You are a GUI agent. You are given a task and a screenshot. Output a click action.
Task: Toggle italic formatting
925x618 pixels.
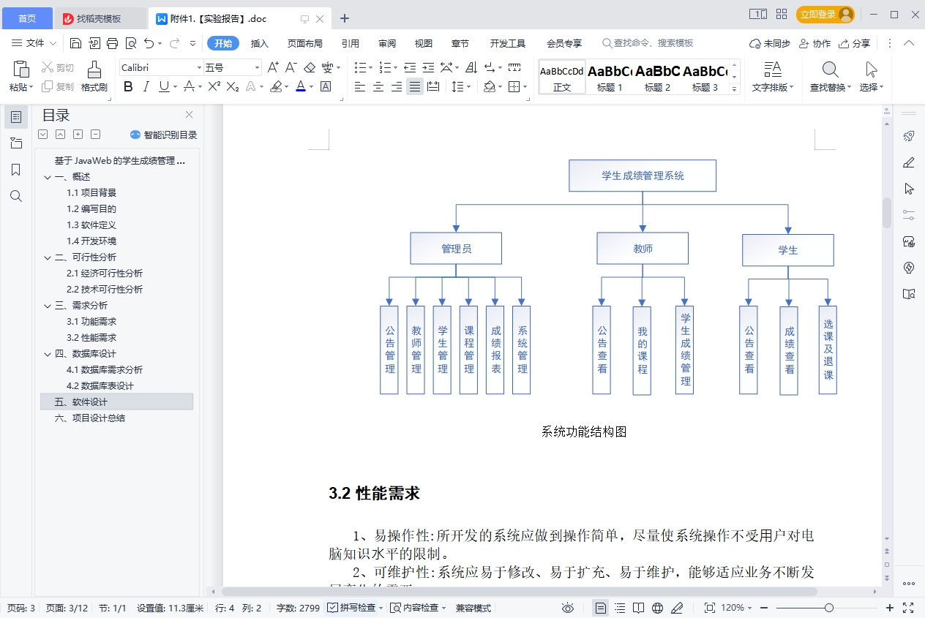pyautogui.click(x=146, y=86)
